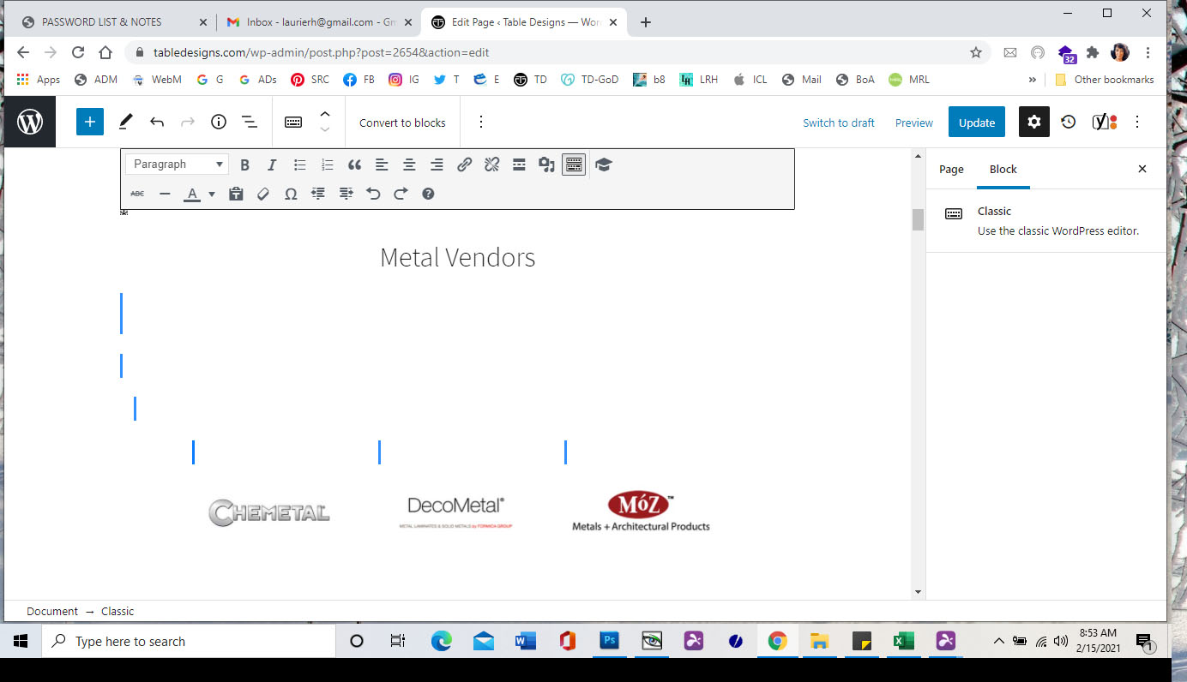Open the List View outline icon
Image resolution: width=1187 pixels, height=682 pixels.
coord(250,122)
